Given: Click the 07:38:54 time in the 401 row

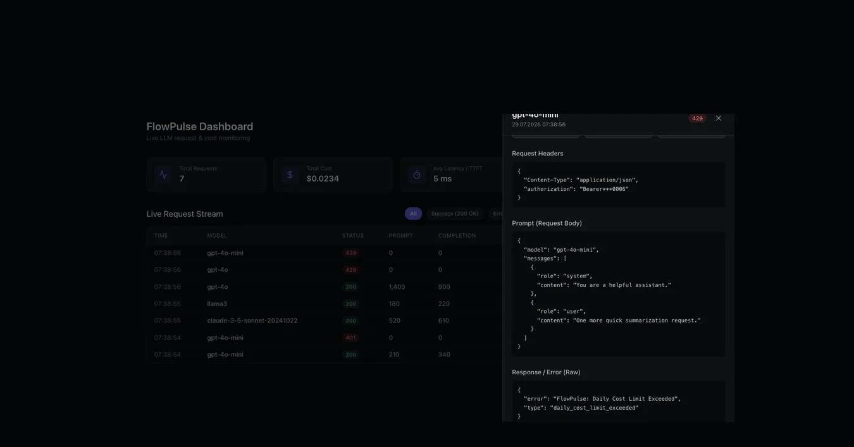Looking at the screenshot, I should click(167, 338).
